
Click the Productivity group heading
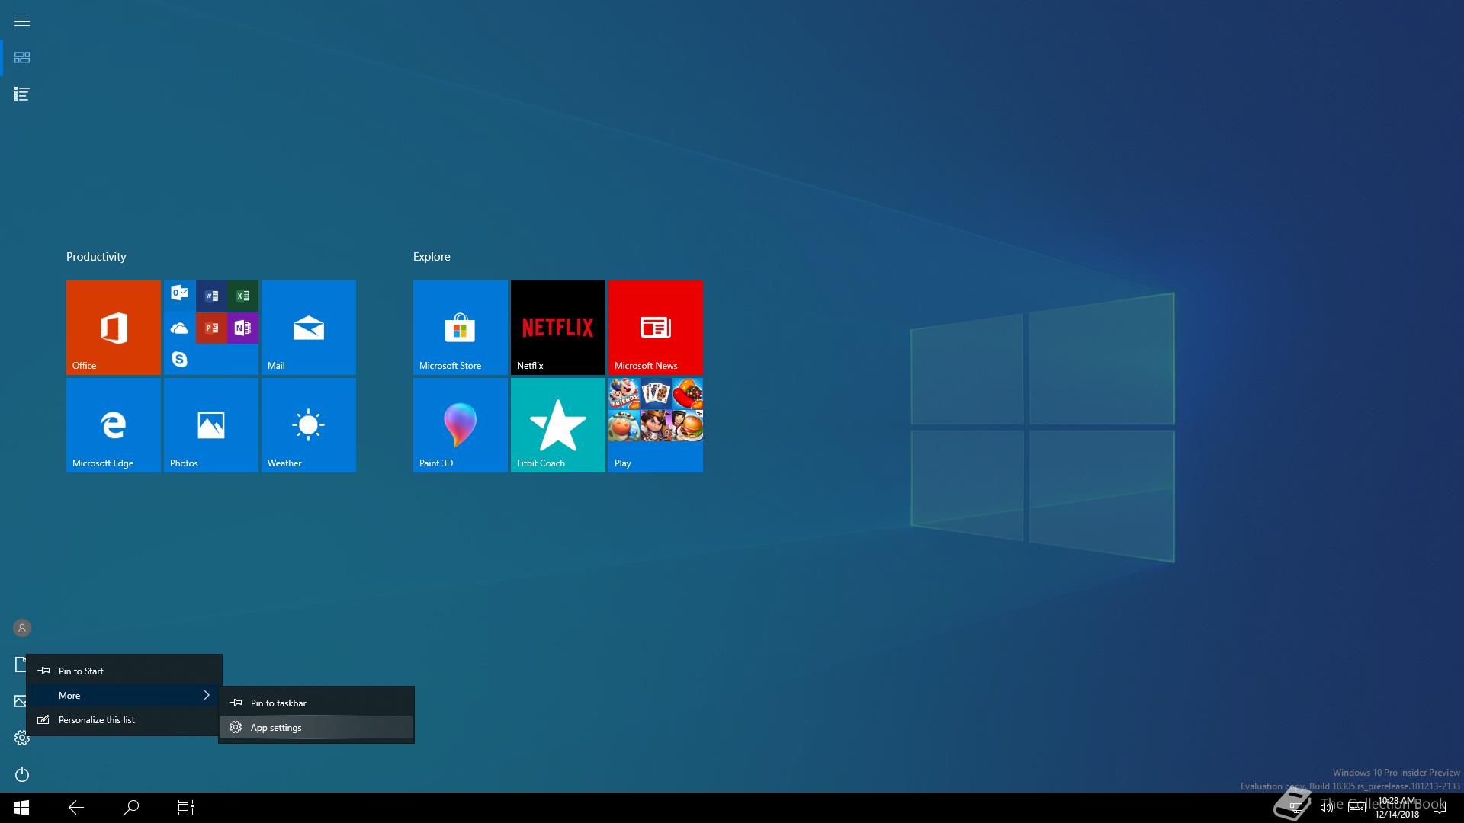click(96, 257)
